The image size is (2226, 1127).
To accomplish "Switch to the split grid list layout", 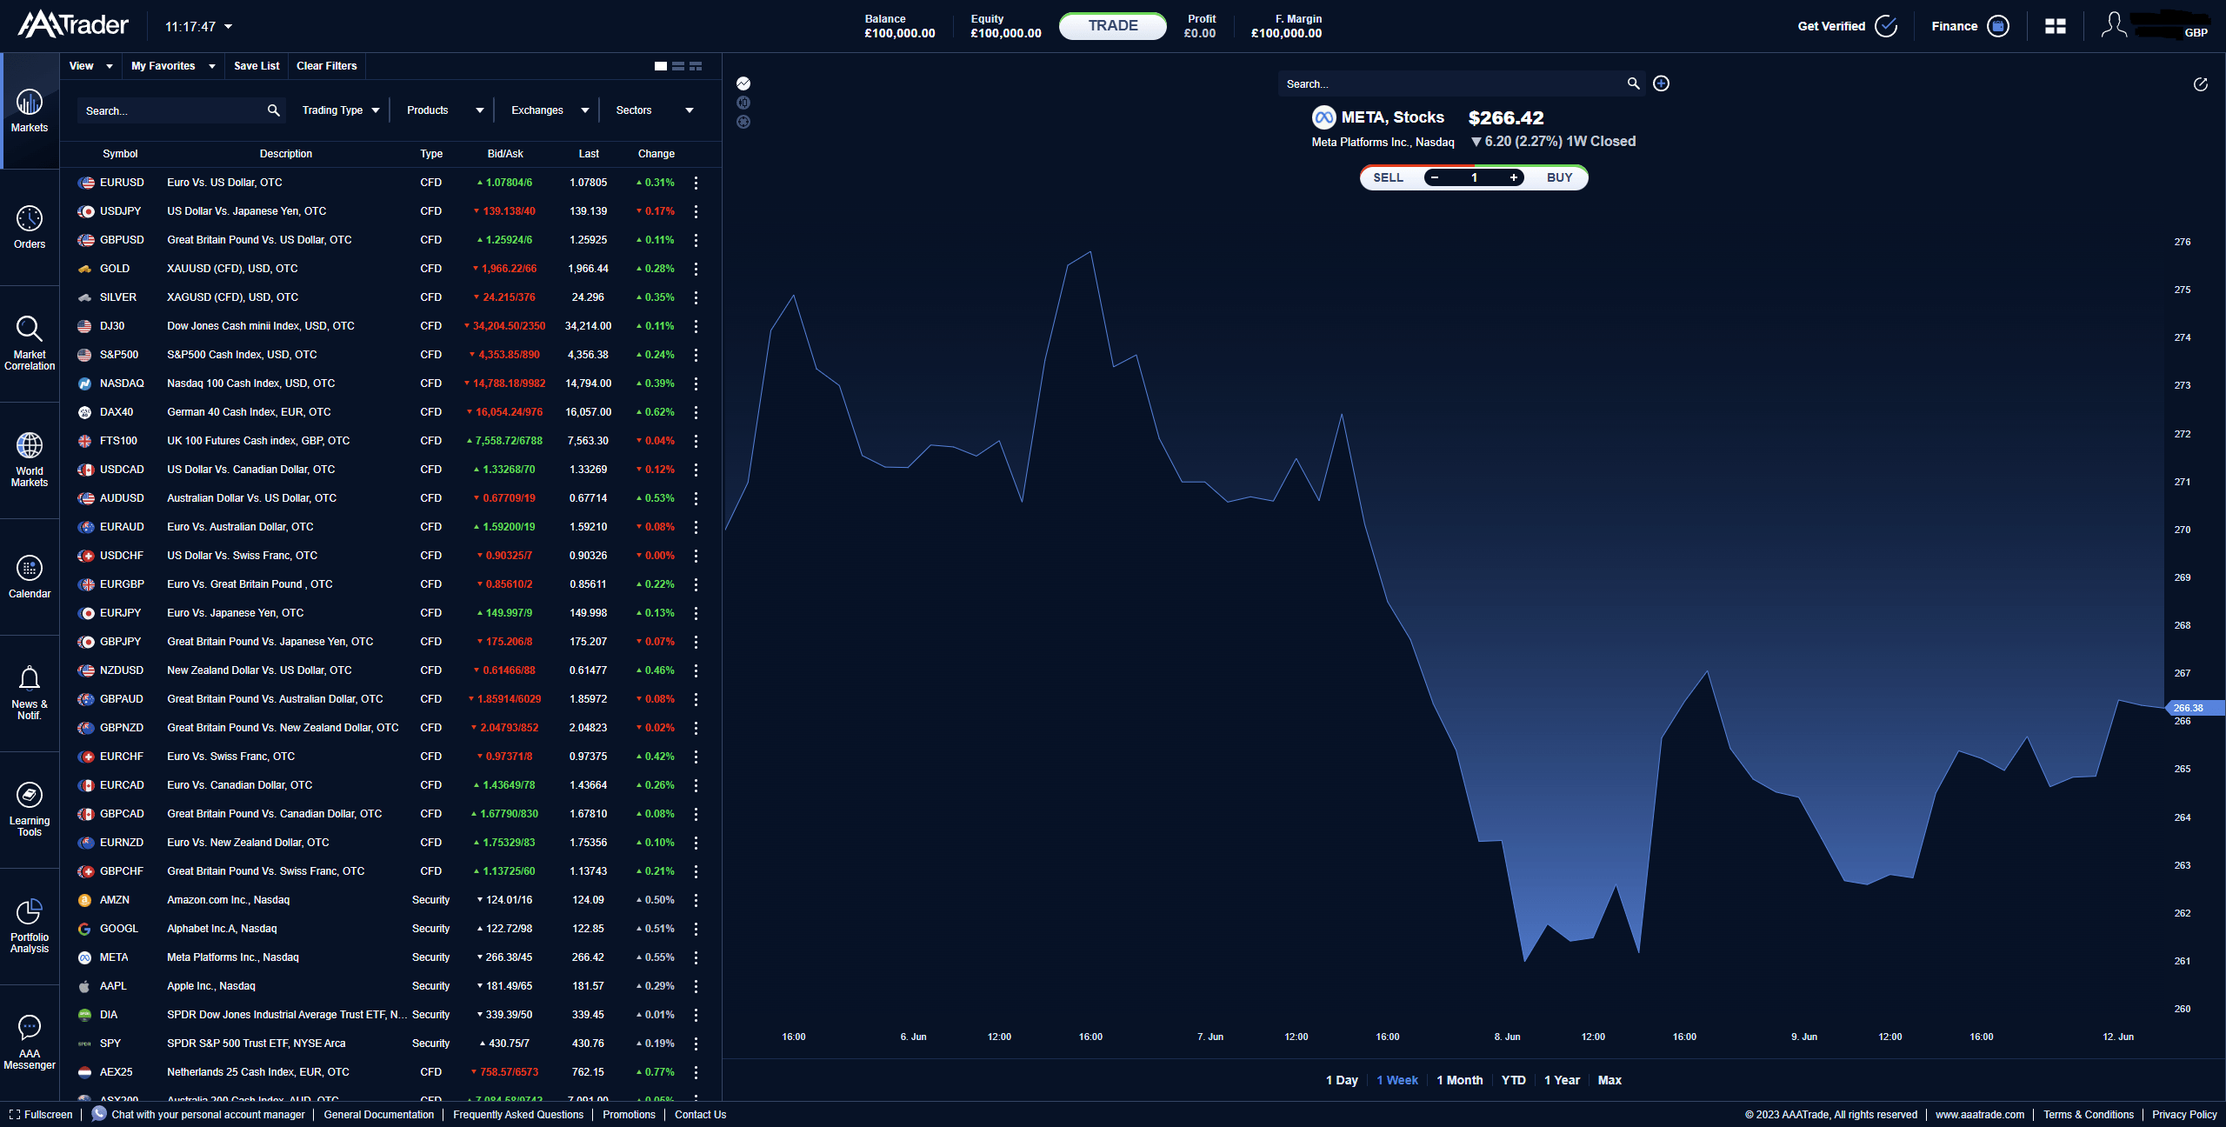I will coord(696,66).
